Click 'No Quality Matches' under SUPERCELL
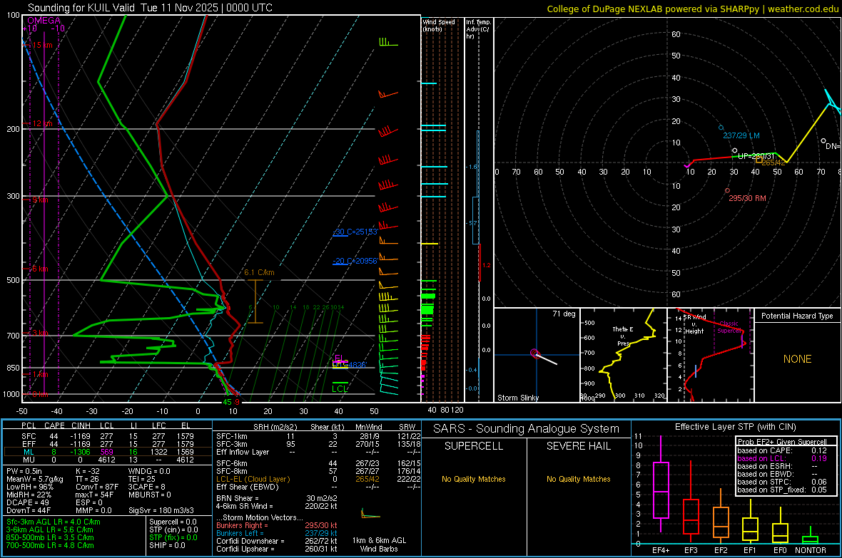Image resolution: width=842 pixels, height=558 pixels. pyautogui.click(x=474, y=479)
